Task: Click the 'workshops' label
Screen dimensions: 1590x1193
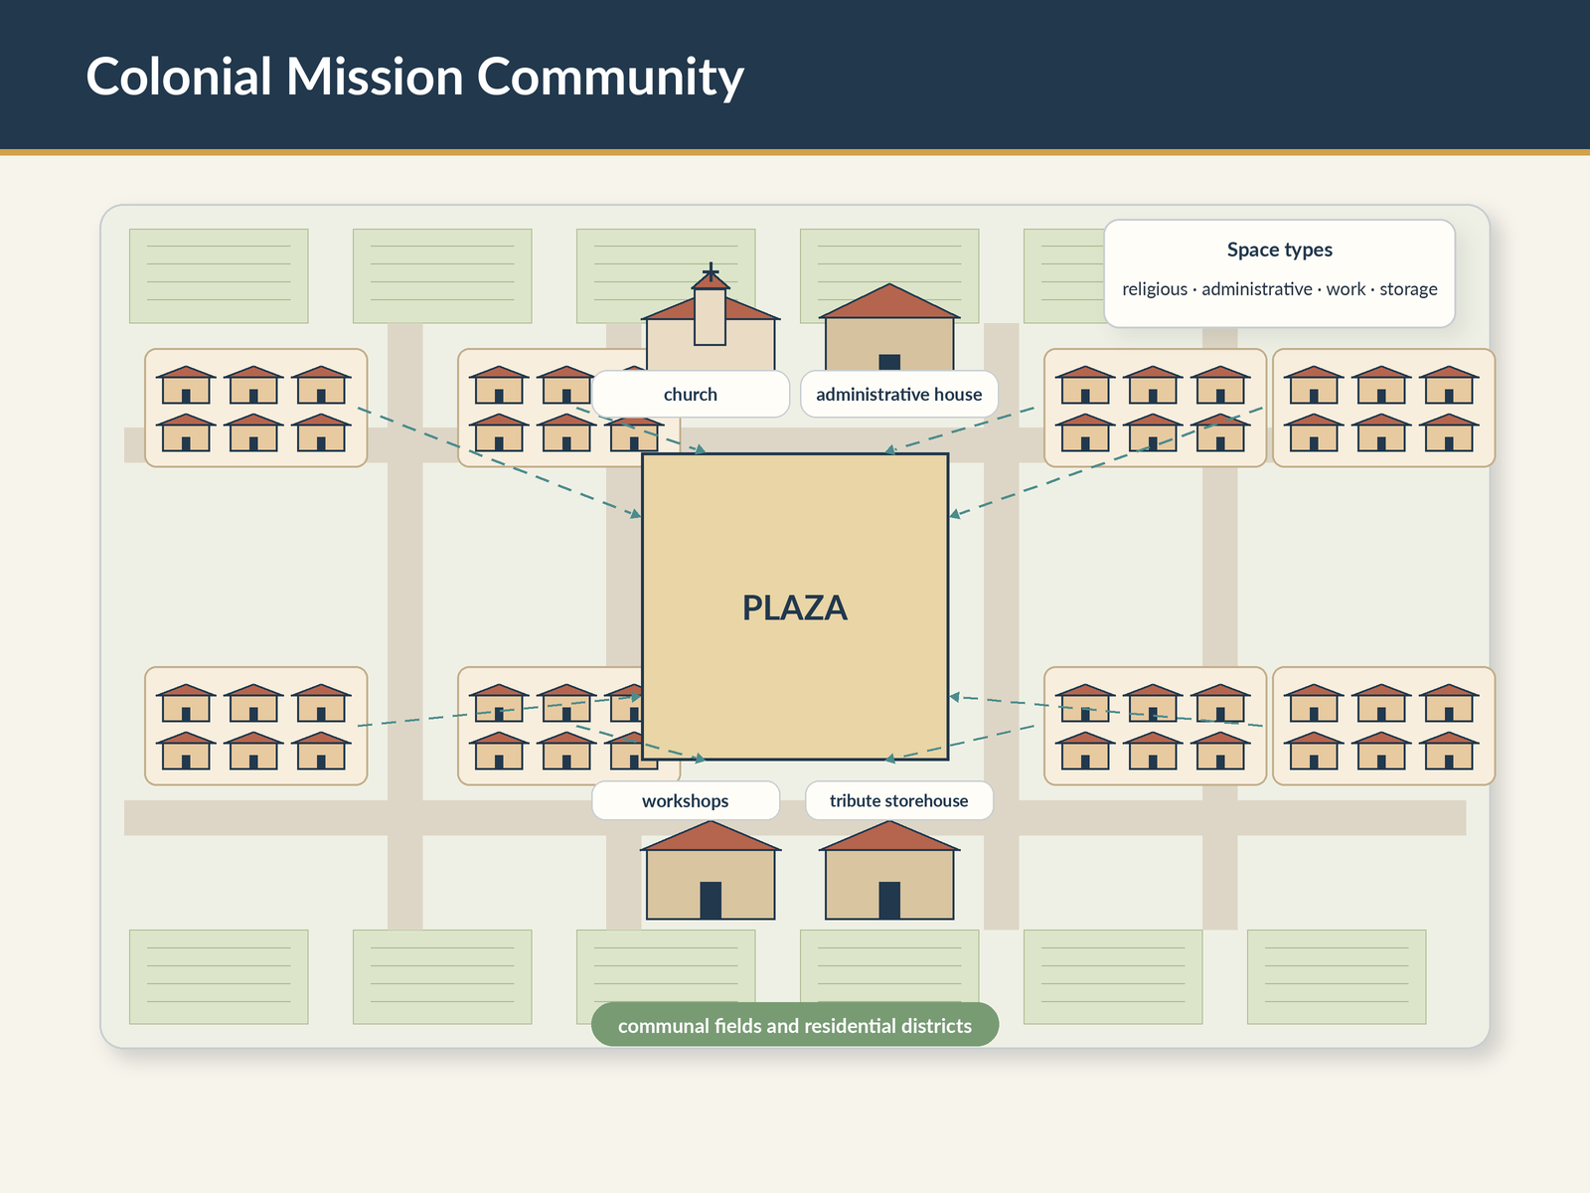Action: click(686, 800)
